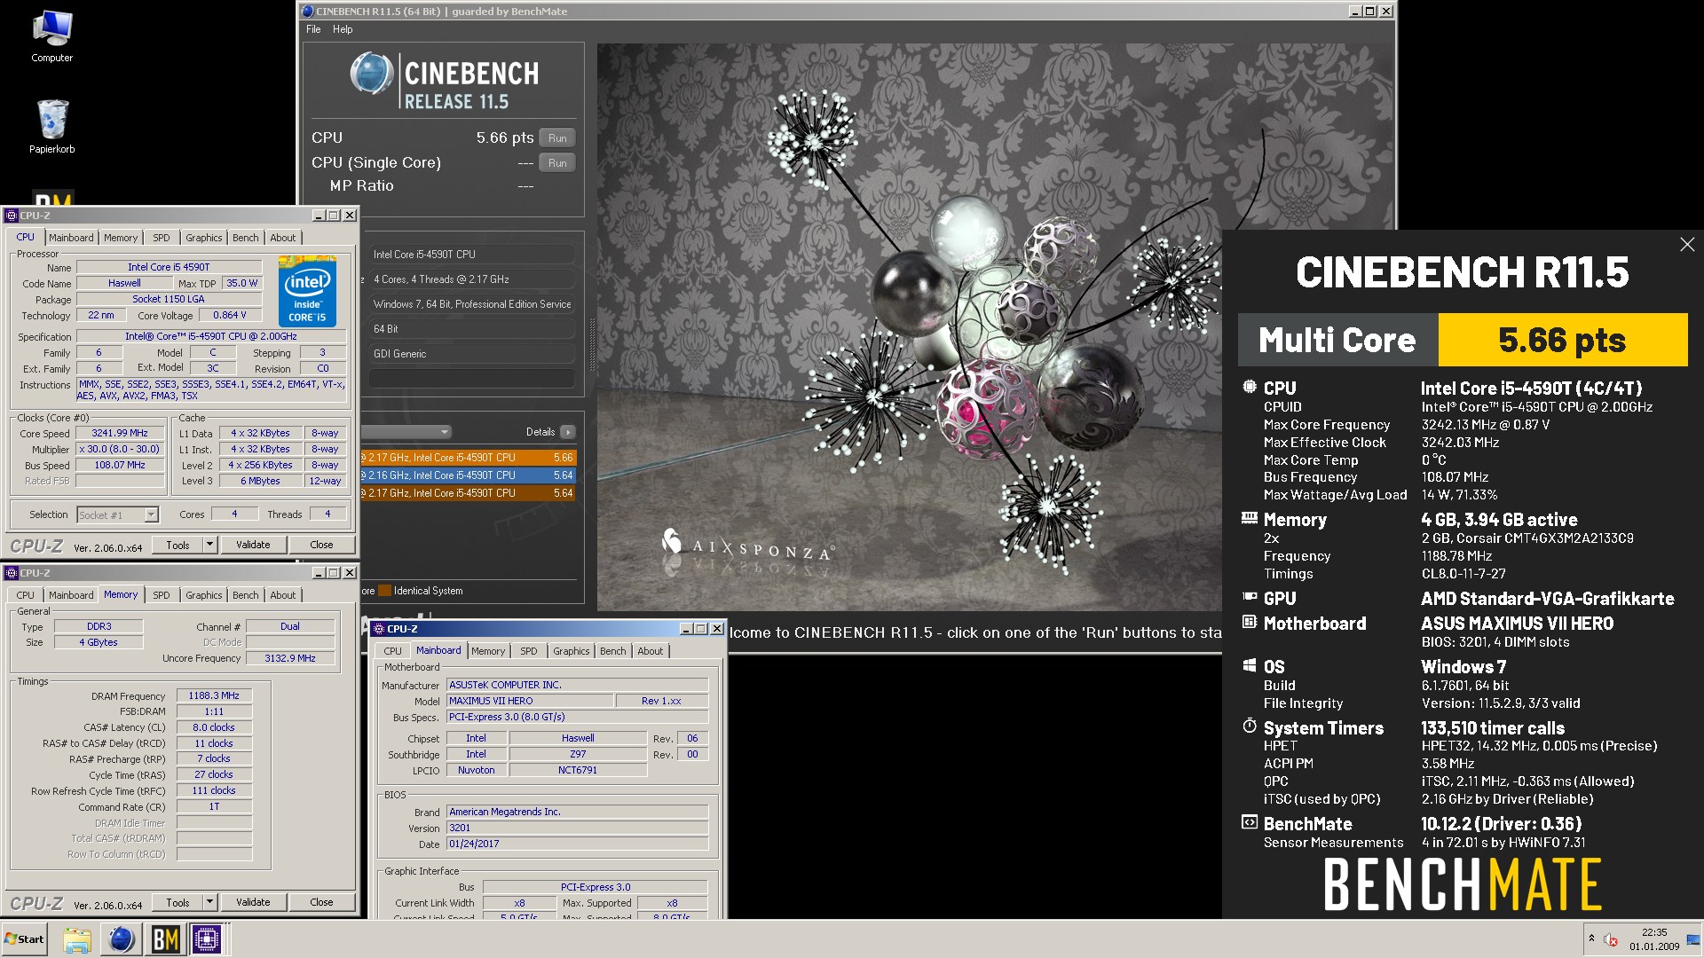This screenshot has height=958, width=1704.
Task: Switch to Cinebench from the taskbar sphere icon
Action: click(x=122, y=939)
